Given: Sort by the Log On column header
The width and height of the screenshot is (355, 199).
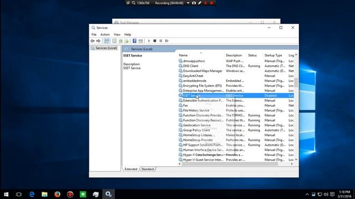Looking at the screenshot, I should coord(291,55).
